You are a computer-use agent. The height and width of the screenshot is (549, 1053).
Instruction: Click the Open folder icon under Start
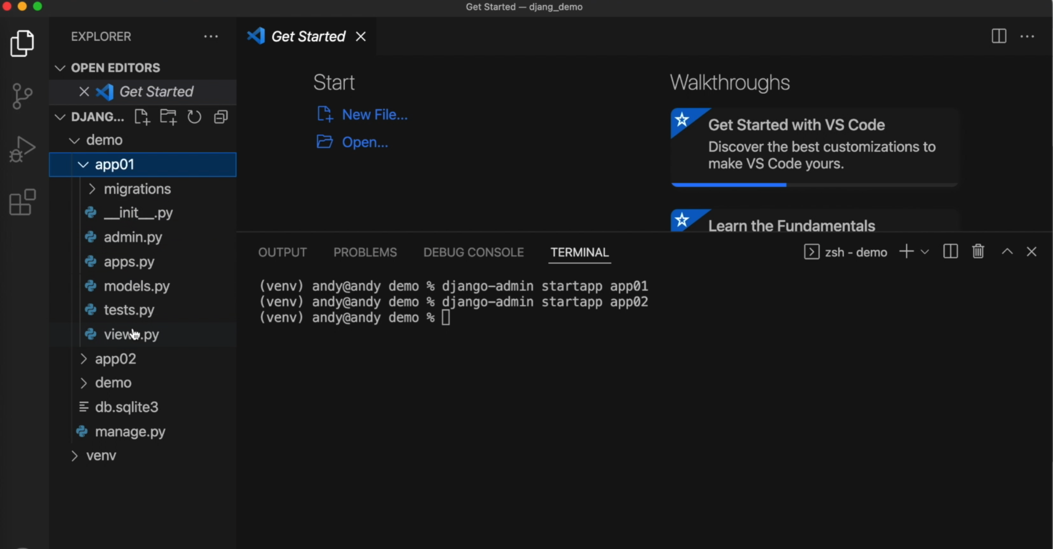pos(325,142)
